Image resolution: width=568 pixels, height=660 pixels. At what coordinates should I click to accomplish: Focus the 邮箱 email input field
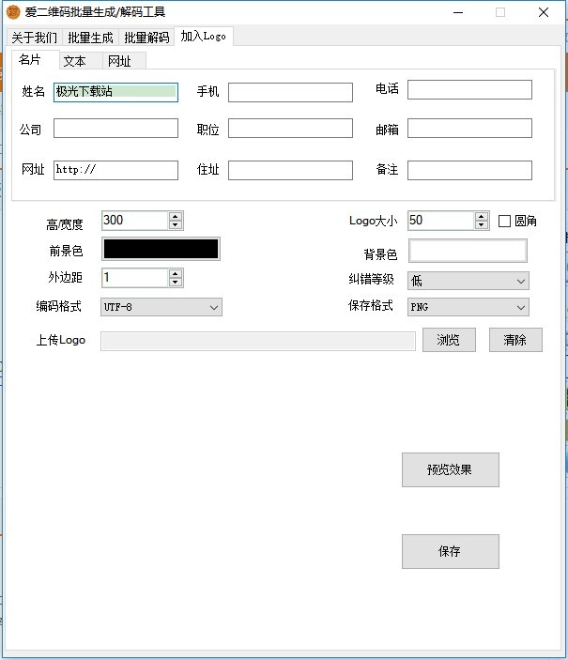[x=469, y=128]
